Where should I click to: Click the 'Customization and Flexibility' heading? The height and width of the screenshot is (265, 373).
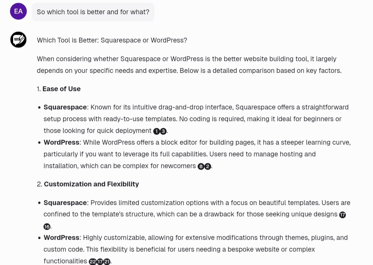[91, 184]
